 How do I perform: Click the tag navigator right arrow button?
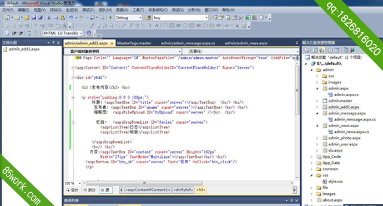(x=295, y=190)
